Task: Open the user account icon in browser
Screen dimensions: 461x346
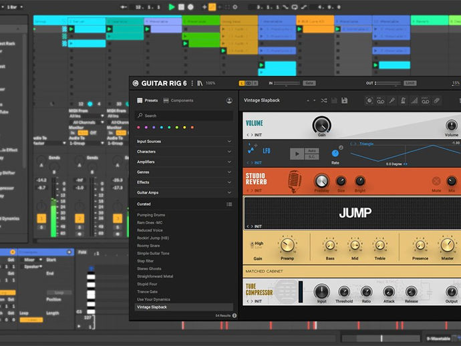Action: (x=229, y=101)
